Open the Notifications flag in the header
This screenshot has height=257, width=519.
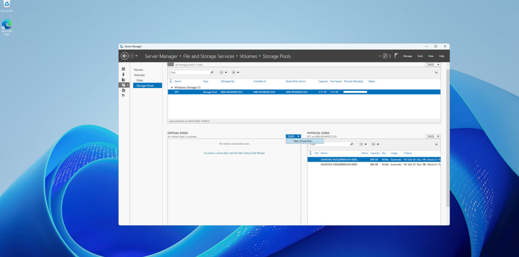click(x=396, y=56)
